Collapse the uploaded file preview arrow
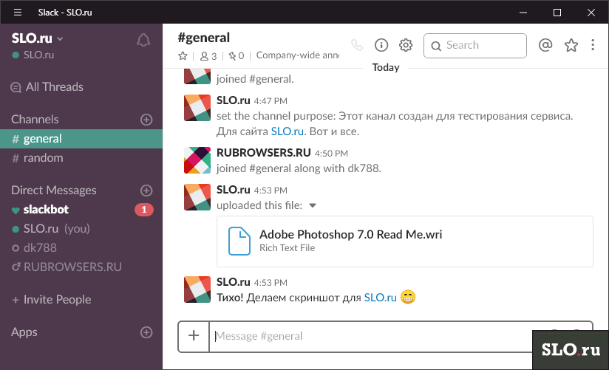The width and height of the screenshot is (609, 370). point(313,205)
